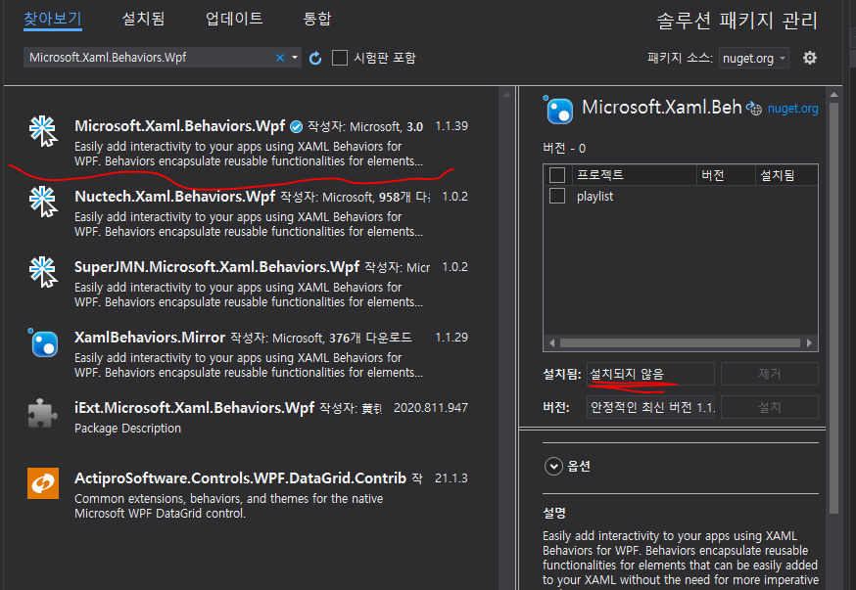Click the 솔루션 패키지 관리 title
Viewport: 856px width, 590px height.
[x=737, y=21]
